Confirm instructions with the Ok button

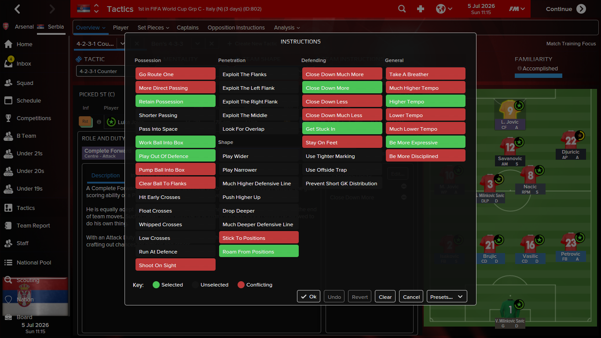[x=308, y=297]
